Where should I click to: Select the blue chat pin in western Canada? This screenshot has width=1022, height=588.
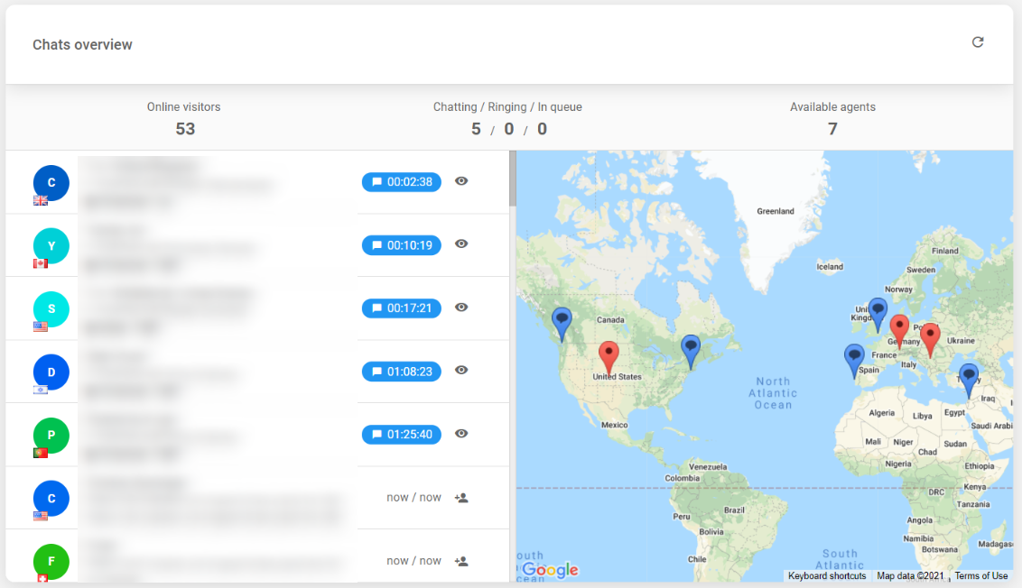coord(562,321)
